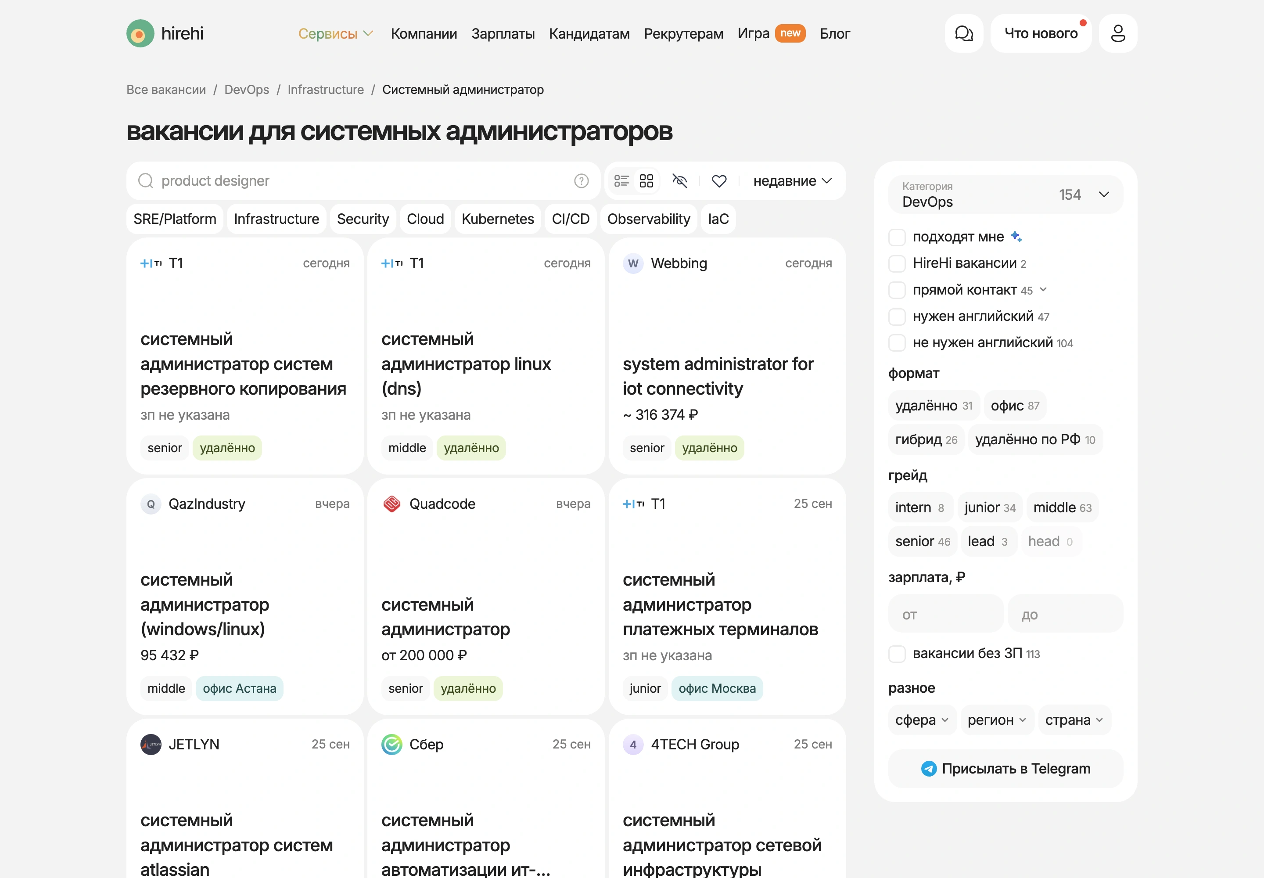Open the search help question icon
1264x878 pixels.
click(x=581, y=181)
